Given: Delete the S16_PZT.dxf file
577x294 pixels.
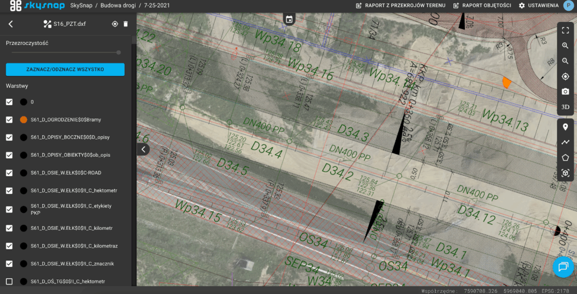Looking at the screenshot, I should [x=126, y=24].
